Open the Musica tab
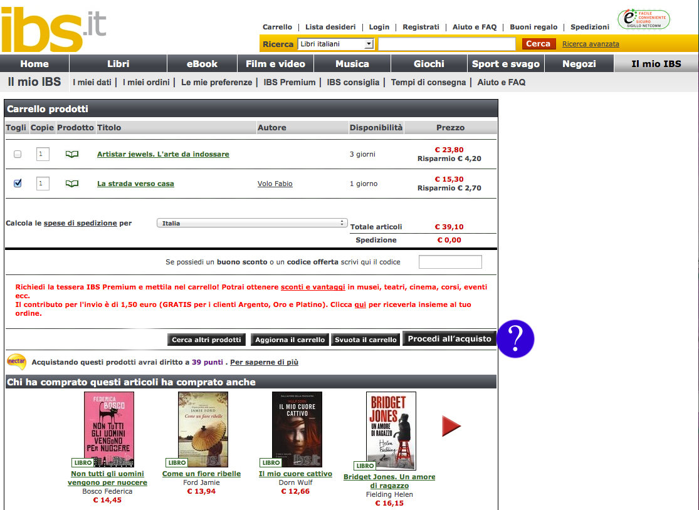Viewport: 699px width, 510px height. coord(352,64)
